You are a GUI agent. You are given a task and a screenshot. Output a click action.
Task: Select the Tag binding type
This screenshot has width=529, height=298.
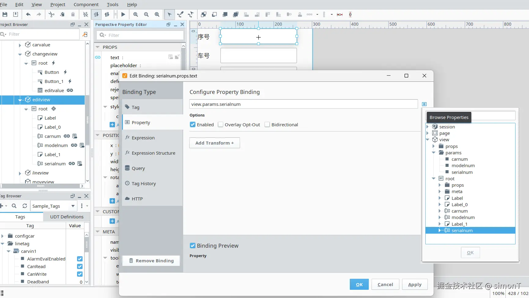coord(152,107)
